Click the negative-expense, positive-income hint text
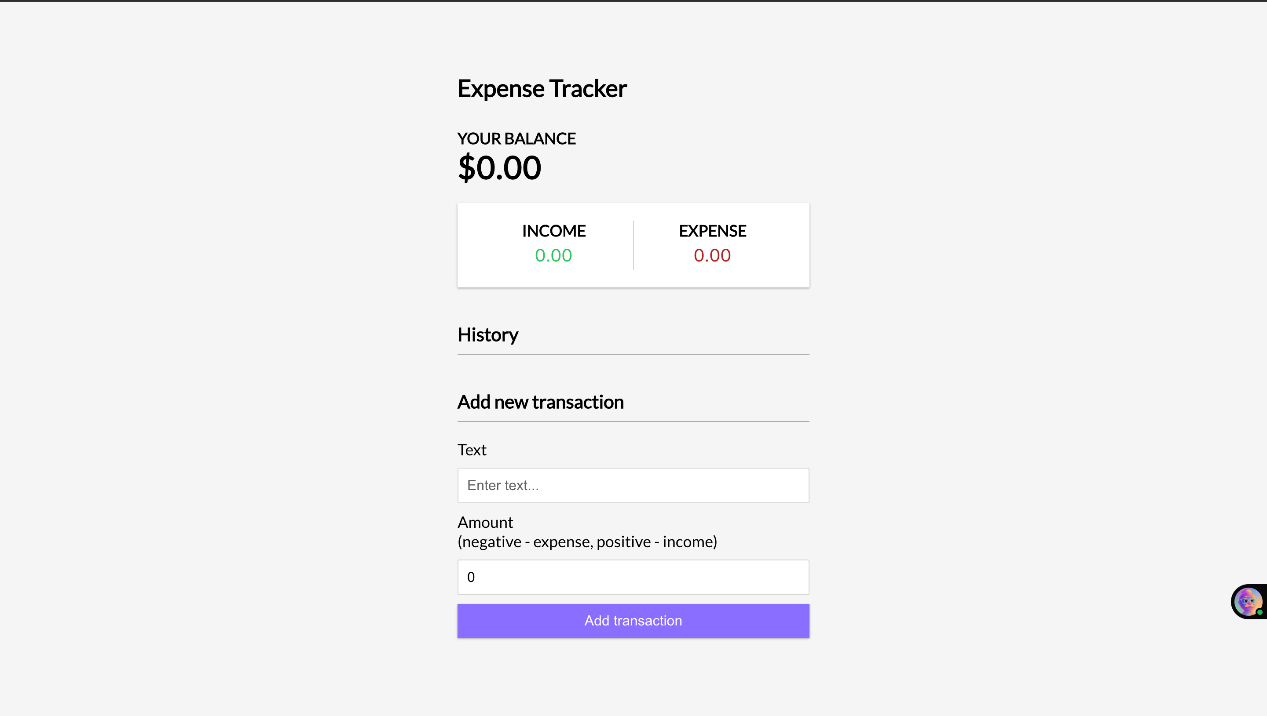Viewport: 1267px width, 716px height. pyautogui.click(x=587, y=542)
